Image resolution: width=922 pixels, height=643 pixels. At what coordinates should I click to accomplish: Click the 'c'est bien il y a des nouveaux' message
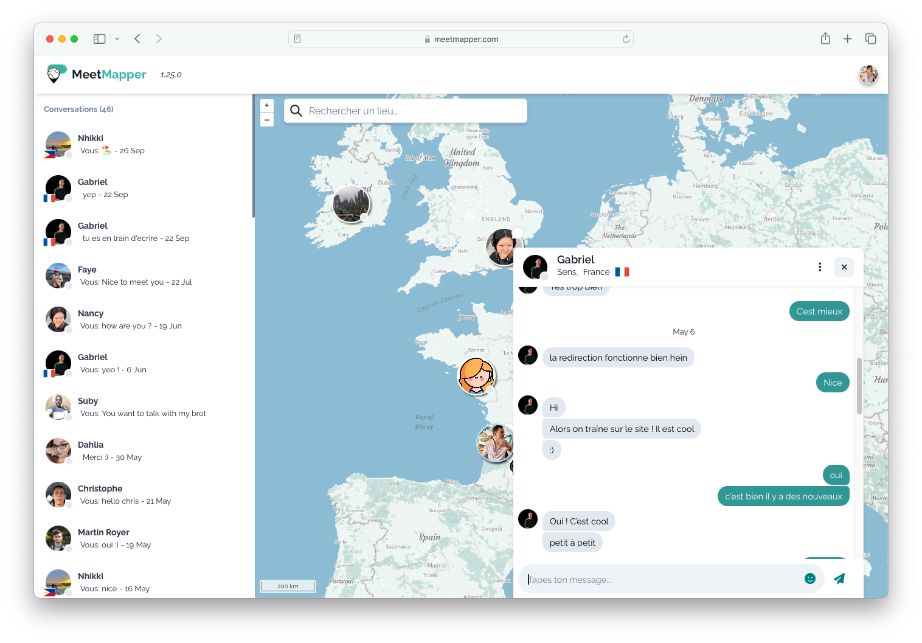pyautogui.click(x=783, y=496)
